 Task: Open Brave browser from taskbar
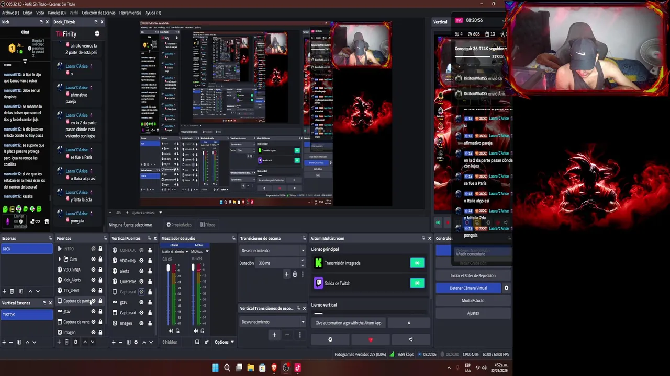click(274, 368)
